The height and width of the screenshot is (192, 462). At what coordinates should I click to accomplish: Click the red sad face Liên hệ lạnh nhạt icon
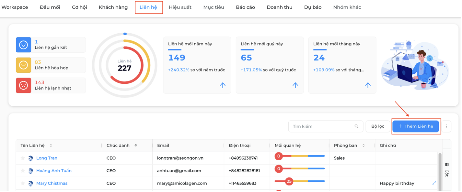23,85
